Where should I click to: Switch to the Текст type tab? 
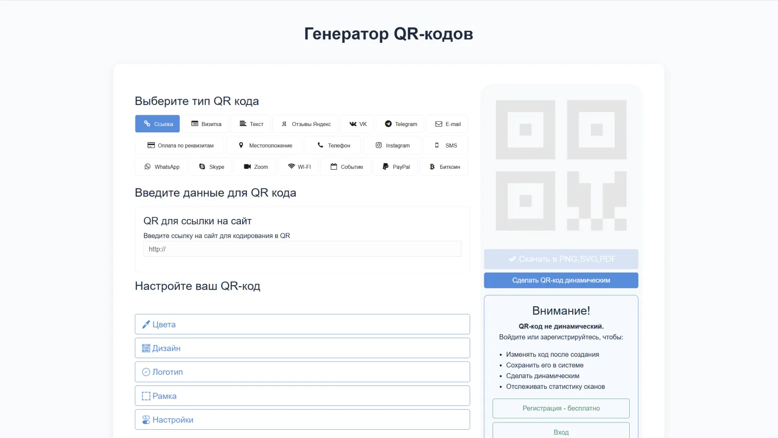pos(250,124)
